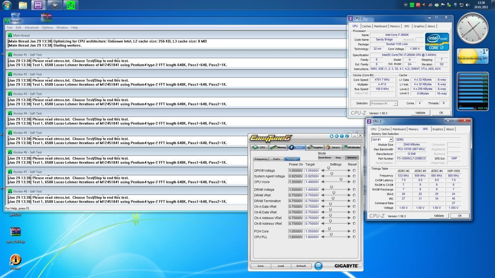
Task: Click the right arrow of CPU PLL slider
Action: point(349,237)
